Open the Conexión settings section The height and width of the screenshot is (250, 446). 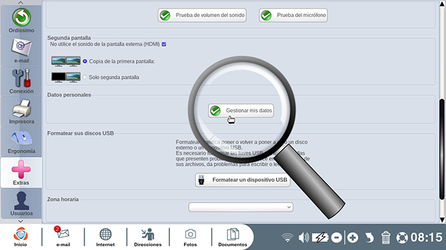tap(21, 82)
